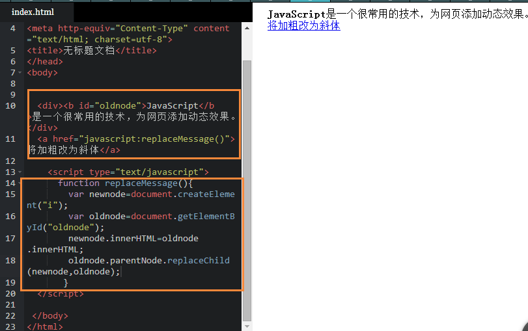Click the href="javascript:replaceMessage()" code text
The height and width of the screenshot is (331, 528).
coord(141,139)
